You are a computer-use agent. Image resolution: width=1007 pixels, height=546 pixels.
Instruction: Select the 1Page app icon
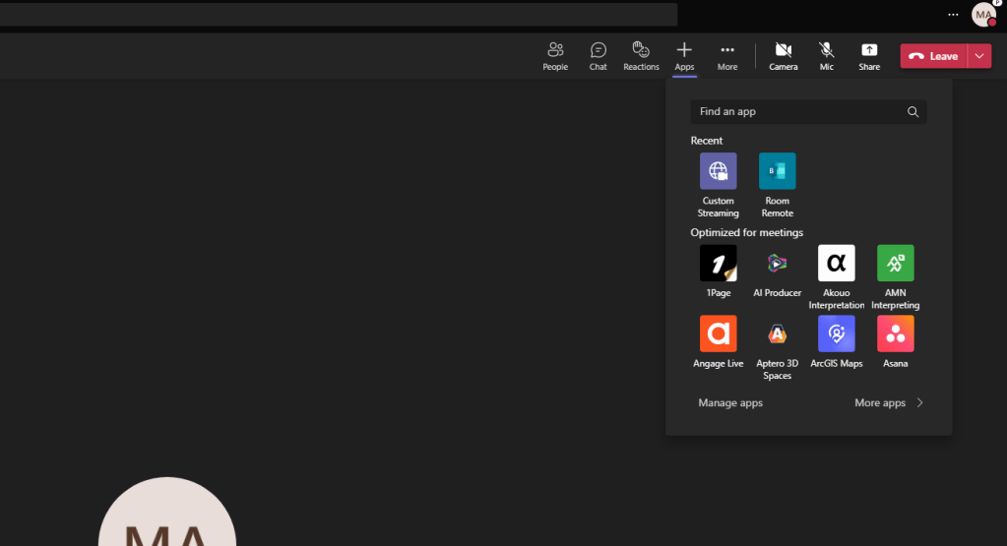(718, 264)
